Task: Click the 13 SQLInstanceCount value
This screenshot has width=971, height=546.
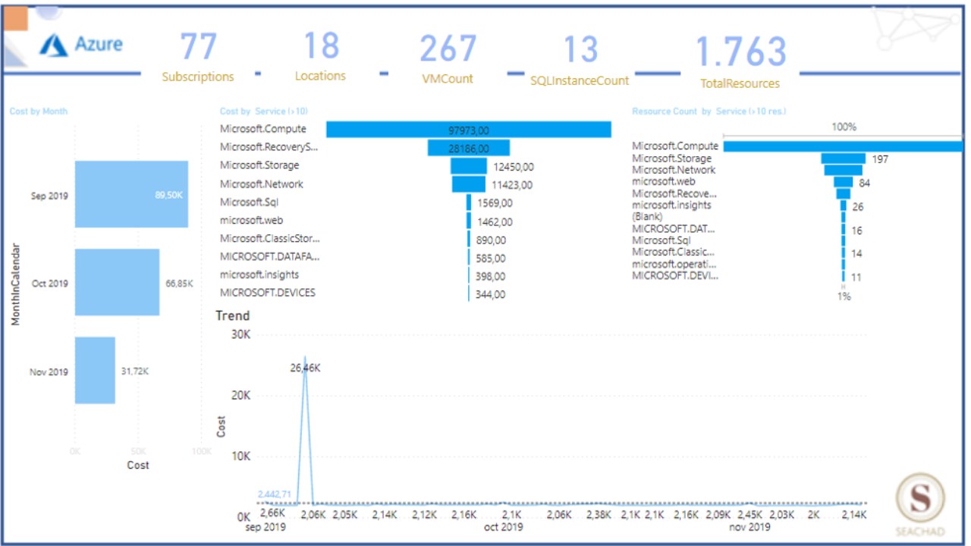Action: [x=580, y=49]
